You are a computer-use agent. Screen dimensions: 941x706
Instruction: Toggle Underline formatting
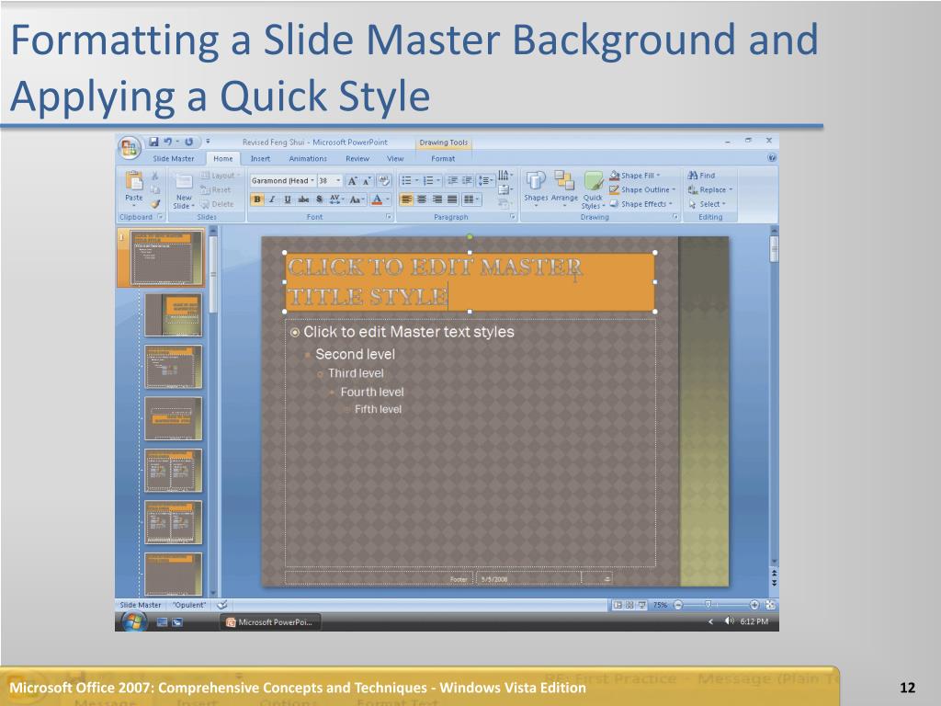tap(288, 199)
